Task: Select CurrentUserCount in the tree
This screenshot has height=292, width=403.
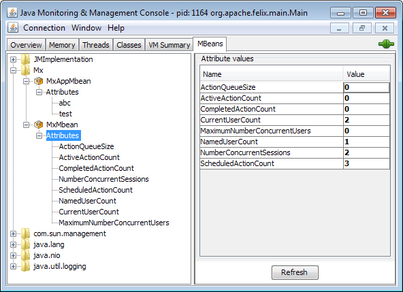Action: coord(89,212)
